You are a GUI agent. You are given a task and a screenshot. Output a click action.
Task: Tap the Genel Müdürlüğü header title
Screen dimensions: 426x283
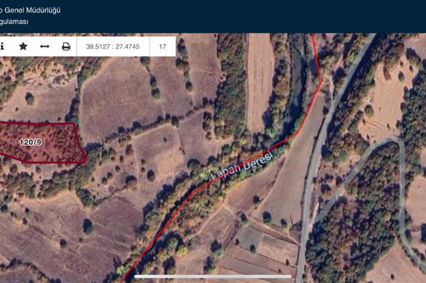(x=30, y=10)
